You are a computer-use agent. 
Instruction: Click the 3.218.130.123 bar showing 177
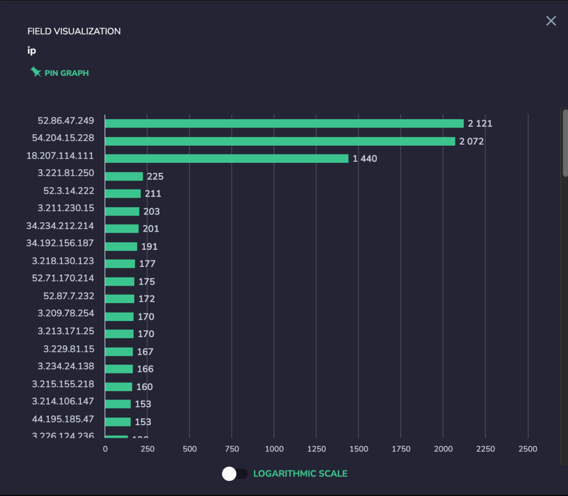[120, 264]
